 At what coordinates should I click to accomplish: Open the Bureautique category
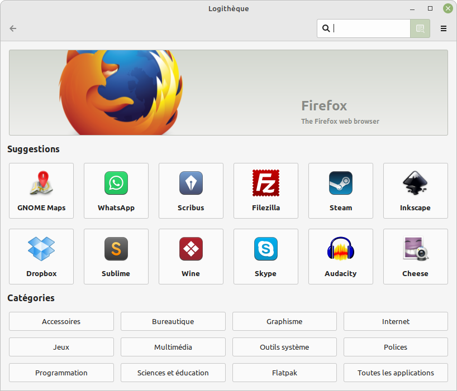[173, 321]
